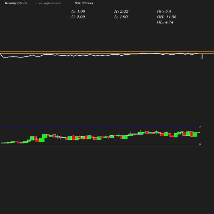Select the high value 'H: 2.22'
Viewport: 214px width, 214px height.
coord(121,12)
